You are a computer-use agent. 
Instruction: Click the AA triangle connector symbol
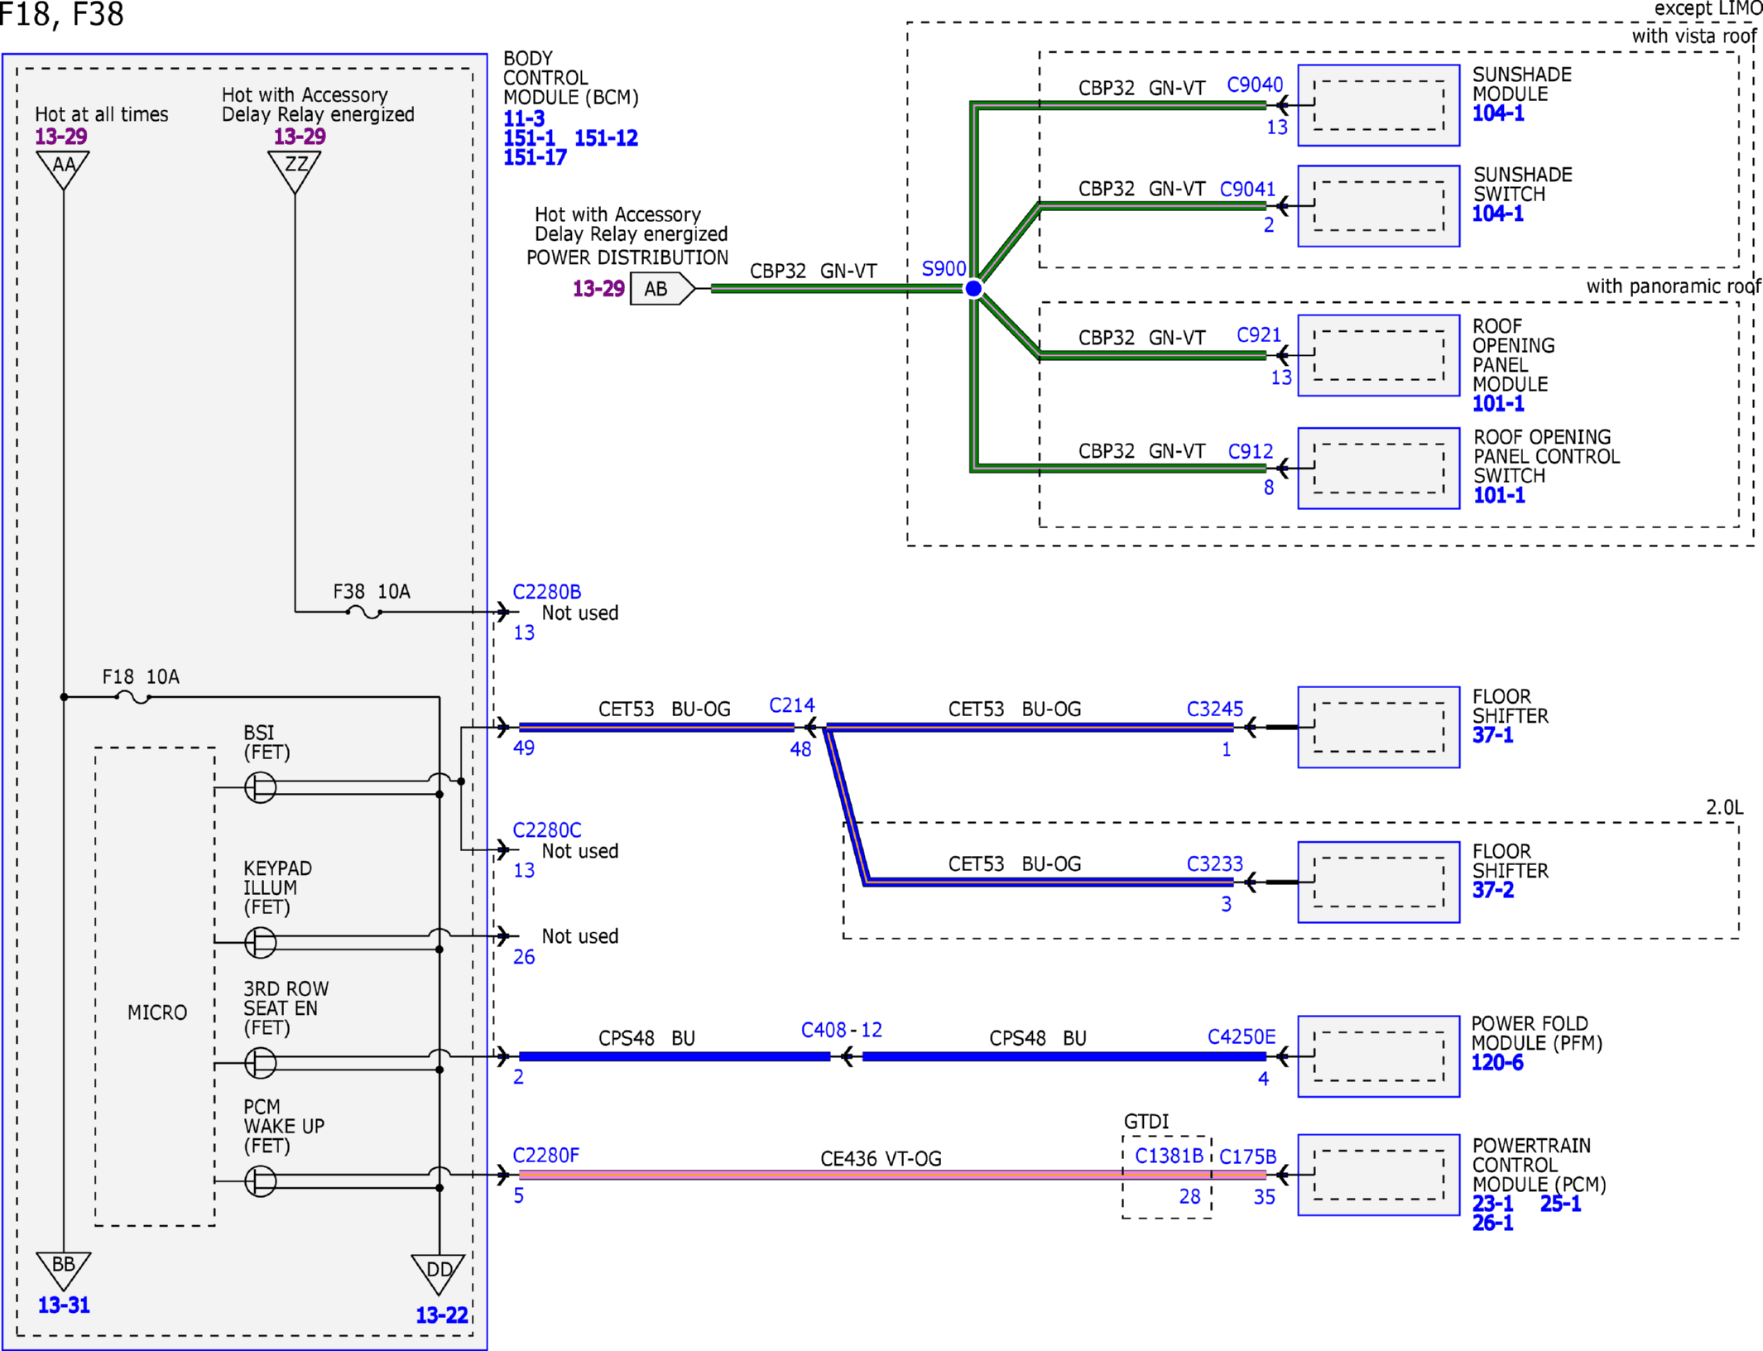tap(63, 169)
